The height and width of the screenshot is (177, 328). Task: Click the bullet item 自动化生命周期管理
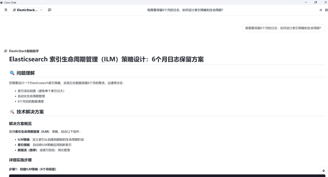(x=32, y=96)
